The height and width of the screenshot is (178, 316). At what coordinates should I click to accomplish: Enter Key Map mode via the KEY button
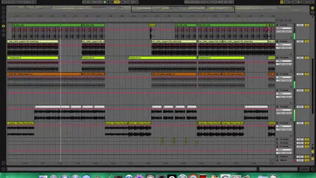click(287, 2)
